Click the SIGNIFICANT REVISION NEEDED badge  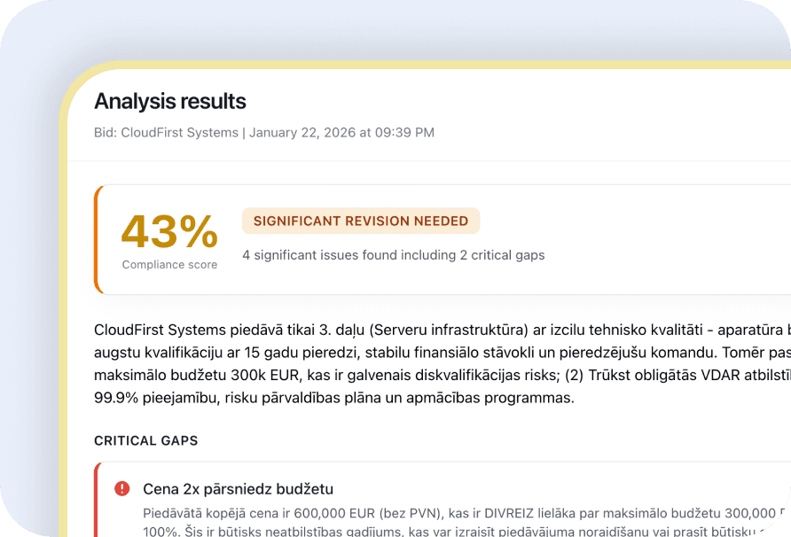(361, 222)
